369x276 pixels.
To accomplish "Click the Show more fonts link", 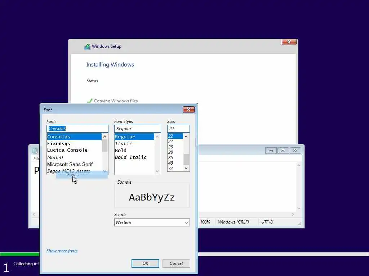I will coord(62,250).
